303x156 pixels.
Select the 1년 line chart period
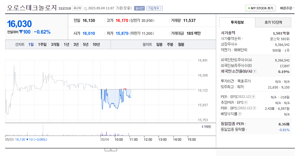pyautogui.click(x=66, y=44)
